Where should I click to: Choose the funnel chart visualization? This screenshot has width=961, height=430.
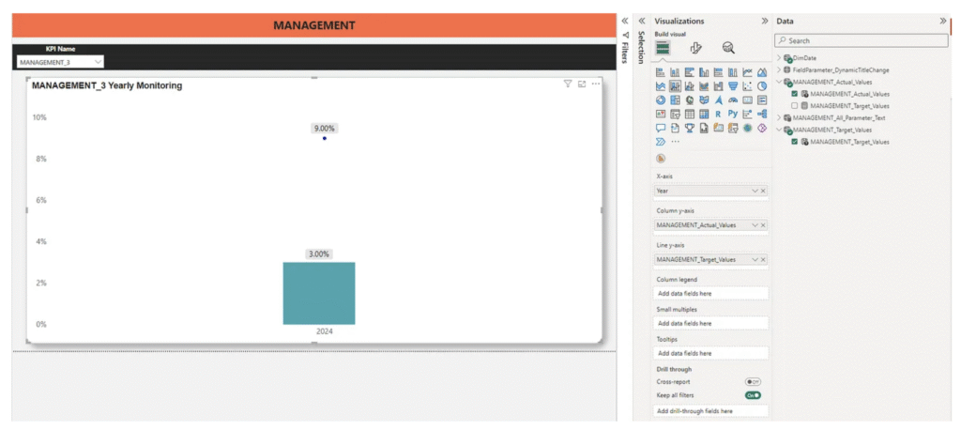pos(733,85)
